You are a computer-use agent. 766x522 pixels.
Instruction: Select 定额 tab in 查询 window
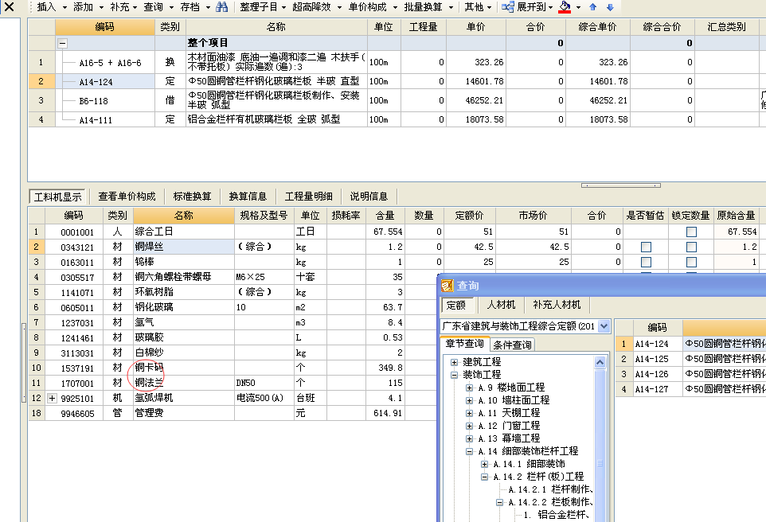tap(456, 306)
